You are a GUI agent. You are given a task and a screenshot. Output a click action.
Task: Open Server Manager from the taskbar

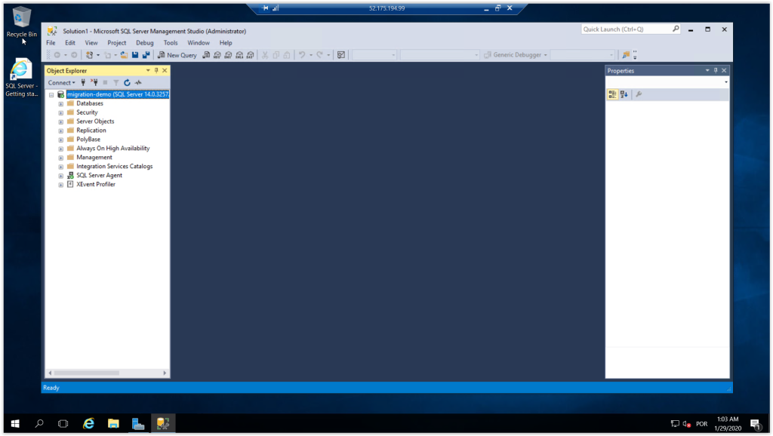pos(138,424)
